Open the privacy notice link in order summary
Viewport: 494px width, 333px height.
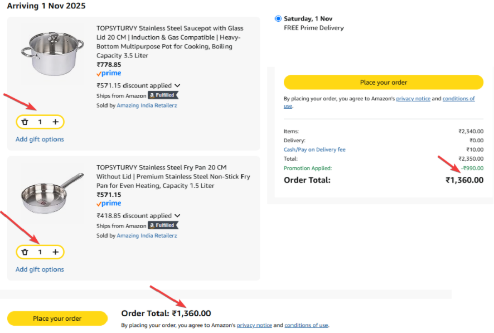click(413, 99)
